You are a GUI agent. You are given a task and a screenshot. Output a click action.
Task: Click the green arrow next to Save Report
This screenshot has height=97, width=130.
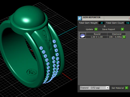click(x=122, y=29)
